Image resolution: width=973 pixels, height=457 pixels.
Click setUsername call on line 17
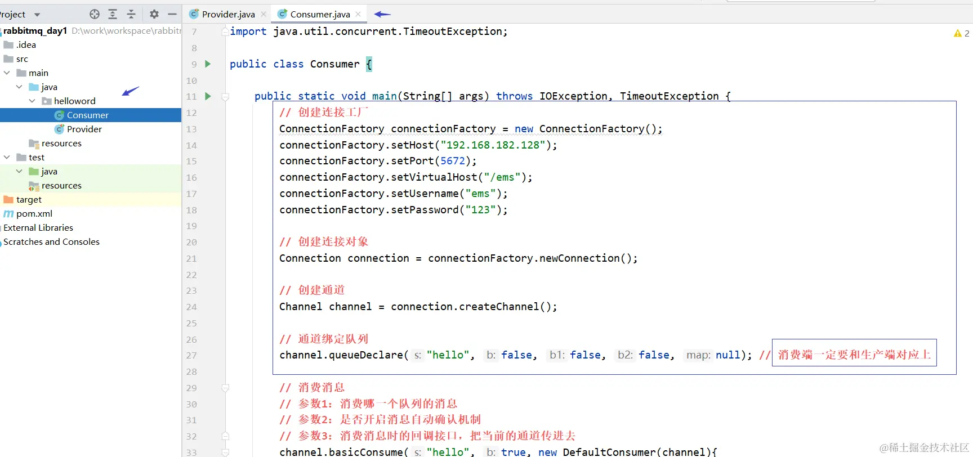pos(425,194)
